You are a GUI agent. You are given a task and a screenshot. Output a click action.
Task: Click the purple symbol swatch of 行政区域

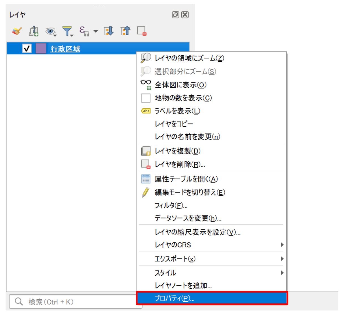41,49
